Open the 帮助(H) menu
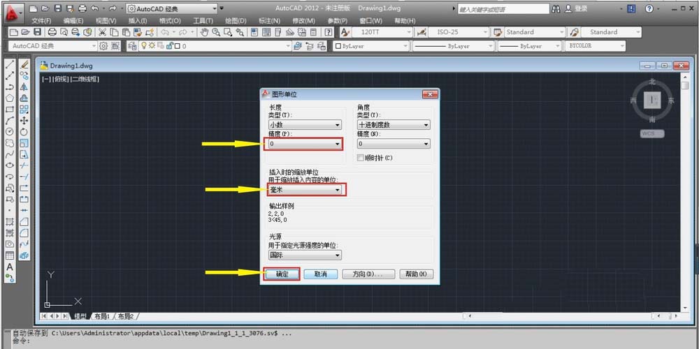The image size is (699, 349). click(405, 21)
